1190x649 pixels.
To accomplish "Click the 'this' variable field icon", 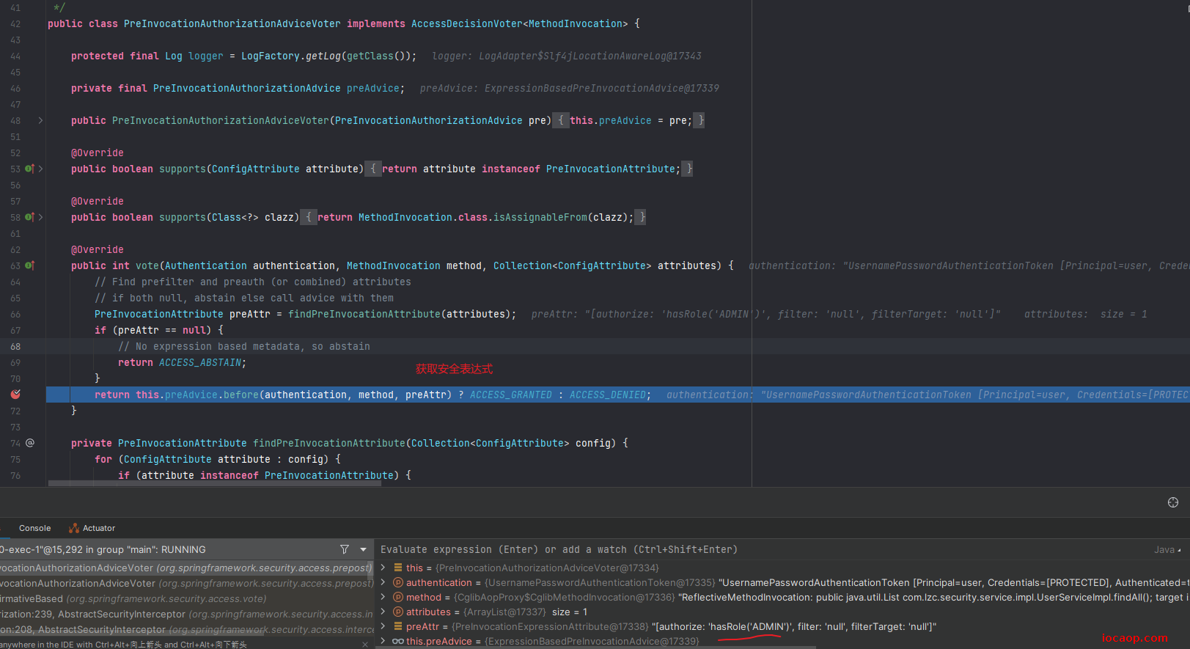I will click(x=398, y=568).
